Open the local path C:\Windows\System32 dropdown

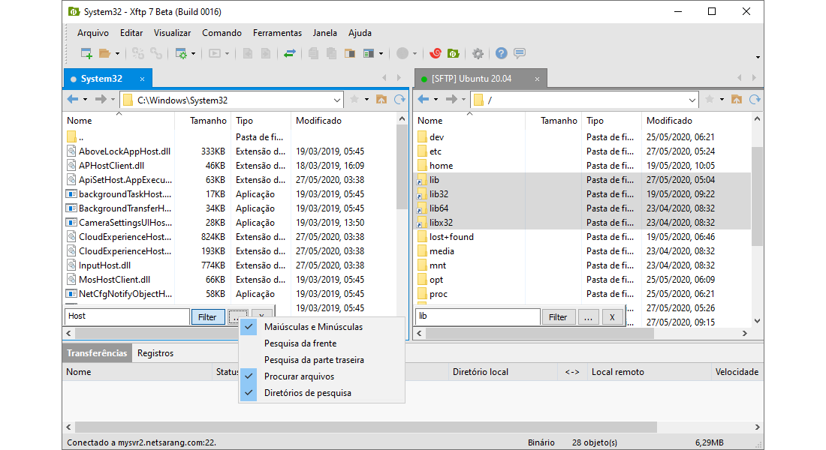tap(336, 100)
